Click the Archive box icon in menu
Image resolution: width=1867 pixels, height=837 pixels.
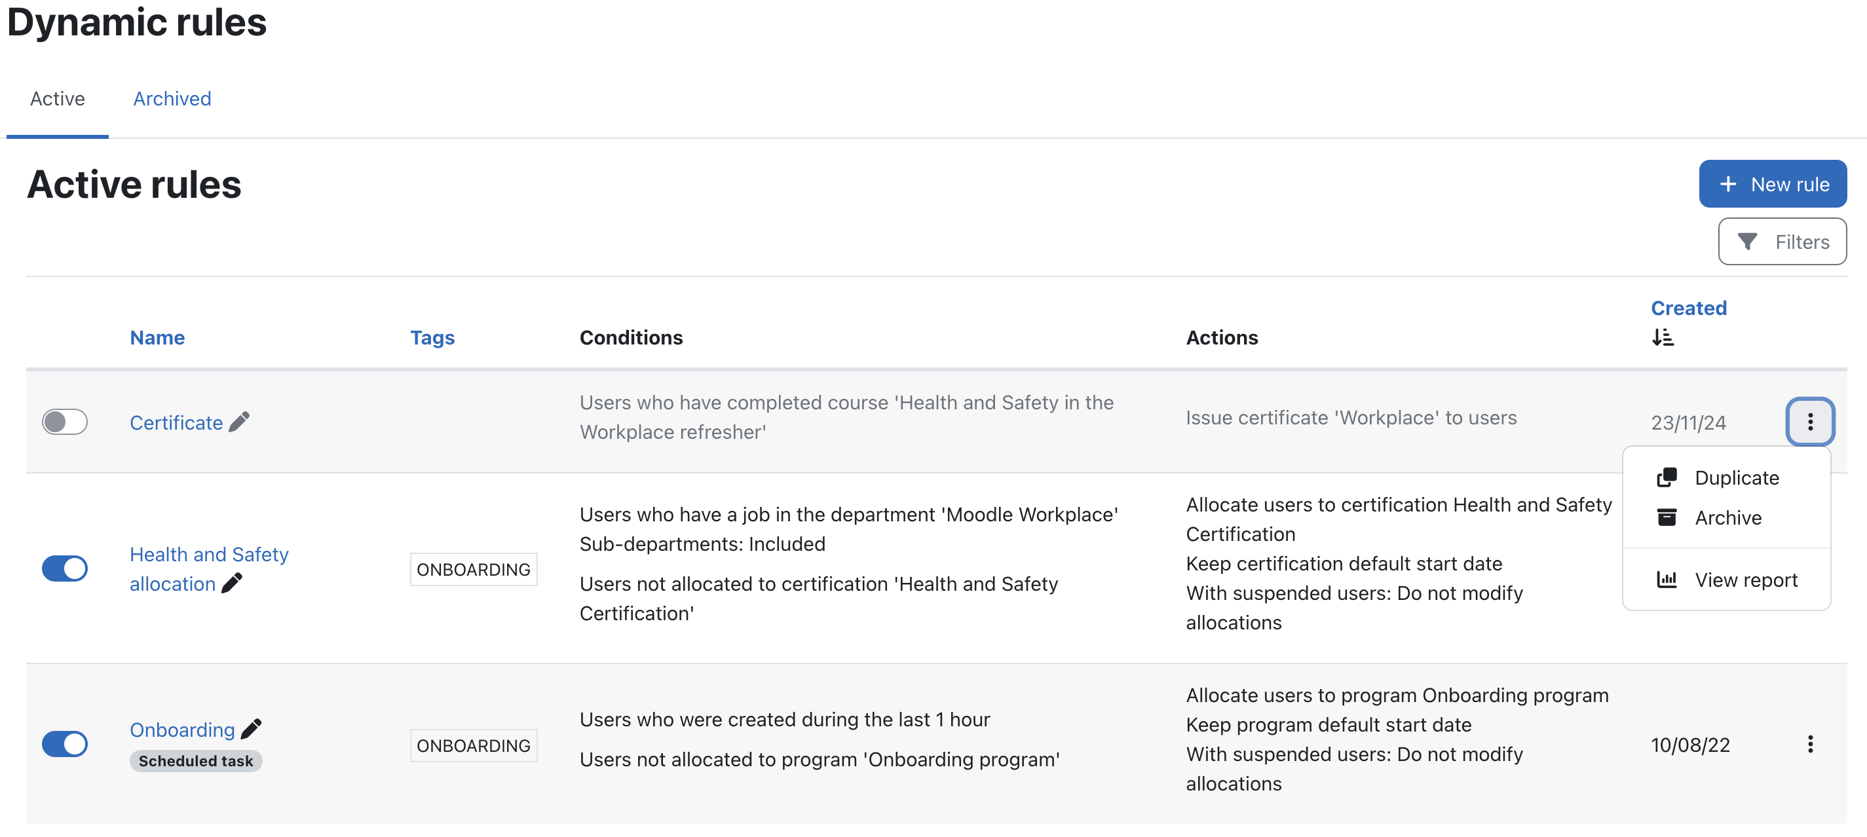tap(1667, 517)
